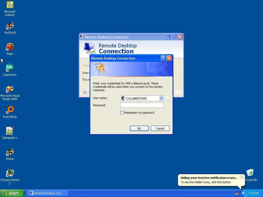Dismiss the notification balloon with its X
The width and height of the screenshot is (263, 197).
[x=241, y=177]
